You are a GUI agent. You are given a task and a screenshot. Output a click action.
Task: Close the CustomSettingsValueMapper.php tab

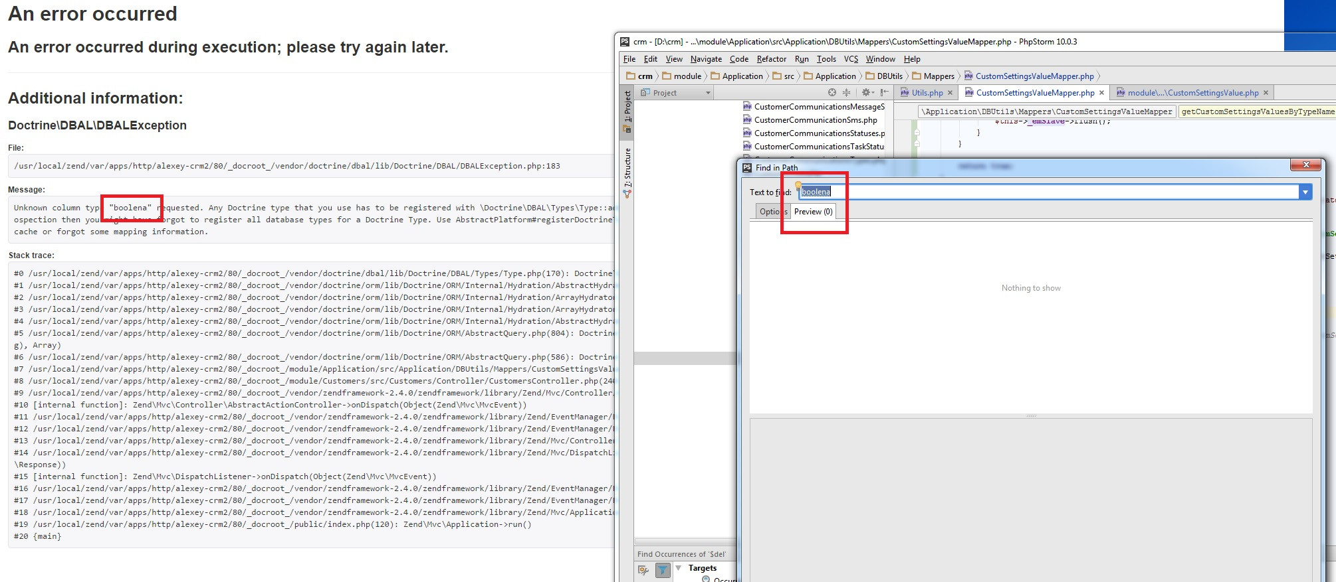pyautogui.click(x=1101, y=93)
